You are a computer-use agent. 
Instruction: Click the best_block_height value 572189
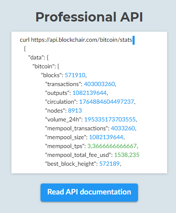pyautogui.click(x=109, y=164)
